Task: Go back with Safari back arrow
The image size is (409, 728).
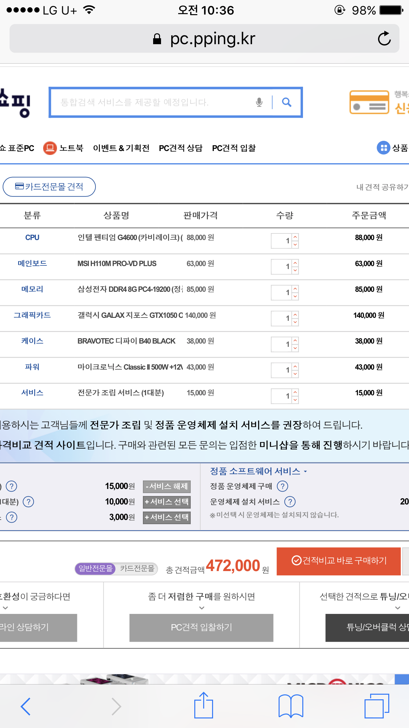Action: tap(26, 706)
